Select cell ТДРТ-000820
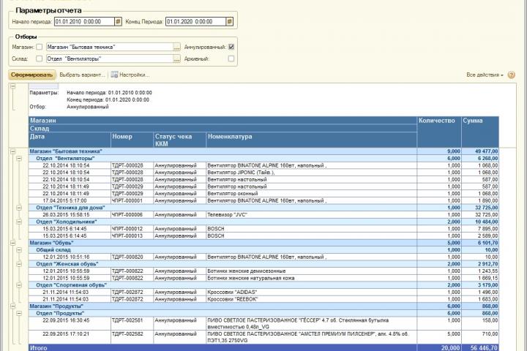The width and height of the screenshot is (527, 351). tap(132, 257)
